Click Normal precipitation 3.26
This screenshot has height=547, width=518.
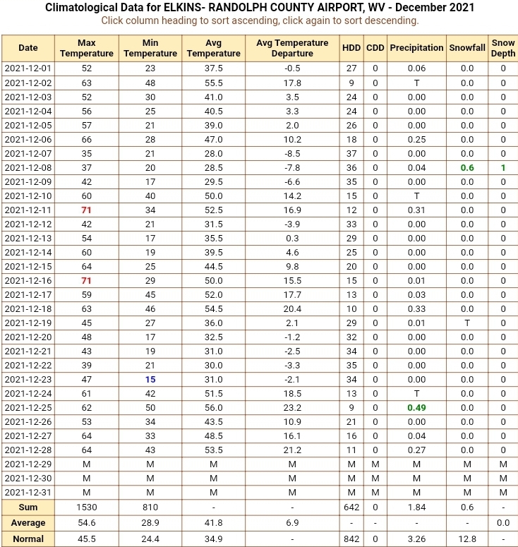coord(416,539)
